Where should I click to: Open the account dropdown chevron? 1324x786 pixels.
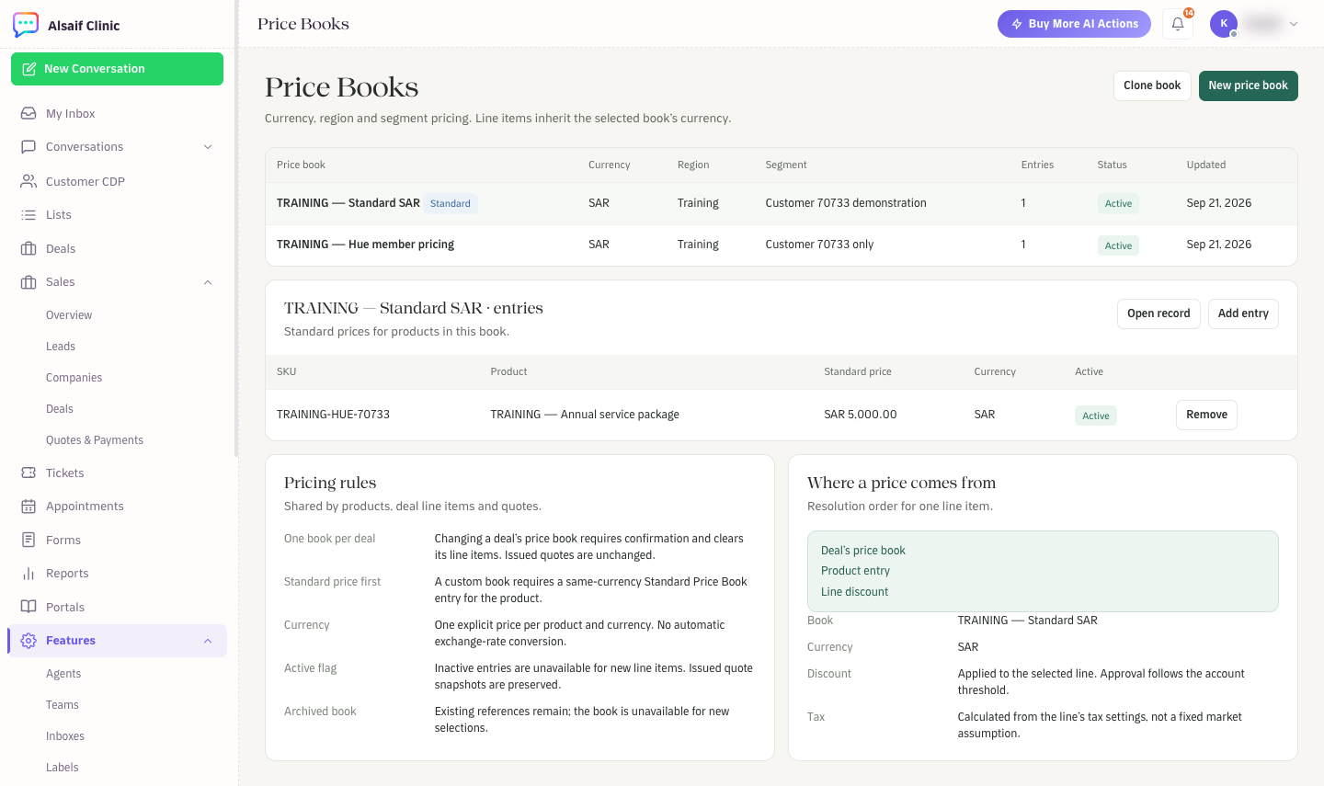(1294, 24)
